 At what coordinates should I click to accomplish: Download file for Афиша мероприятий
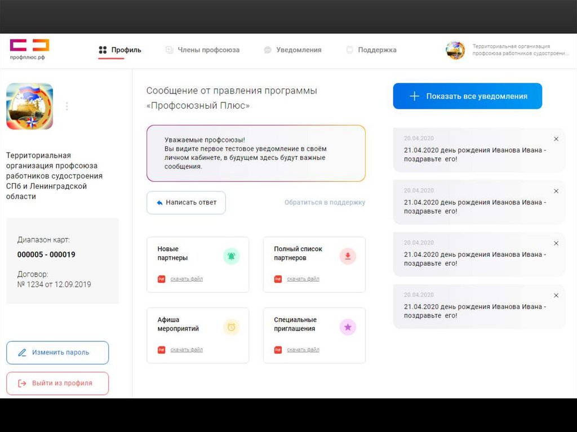(187, 350)
